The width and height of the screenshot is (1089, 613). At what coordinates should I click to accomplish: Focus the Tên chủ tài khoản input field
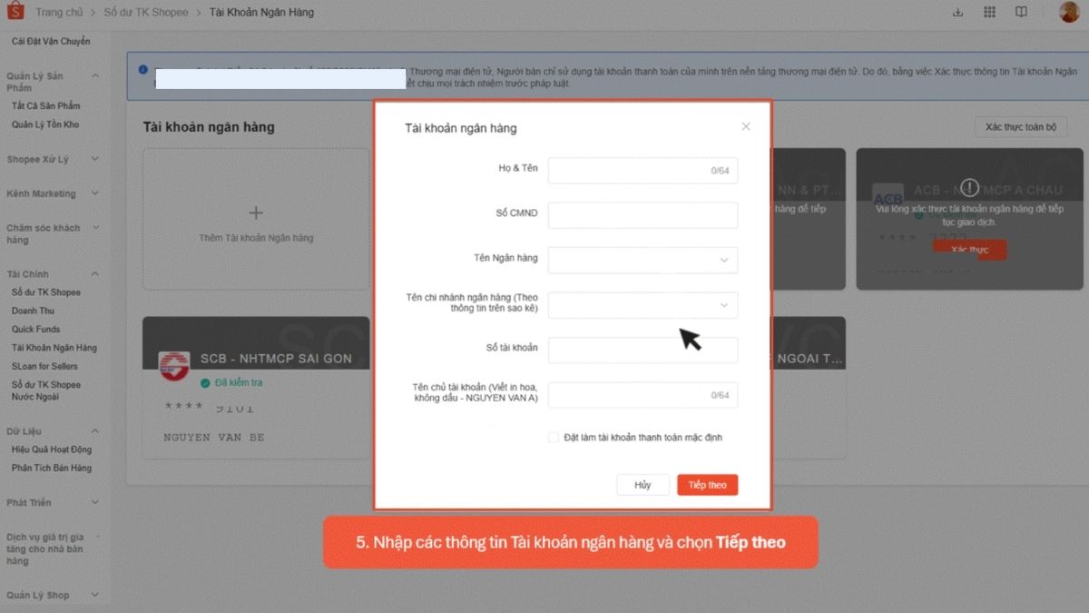643,395
